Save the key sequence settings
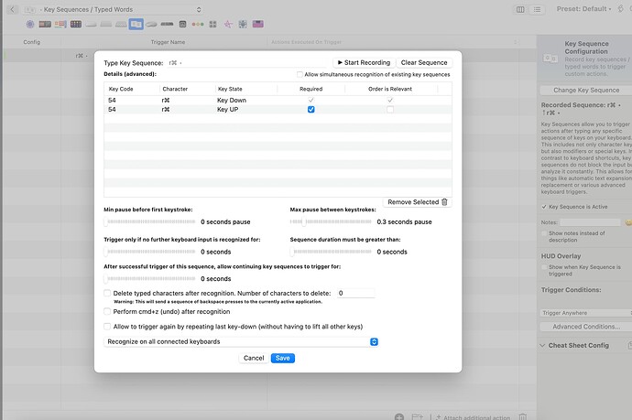Screen dimensions: 632x420 283,358
